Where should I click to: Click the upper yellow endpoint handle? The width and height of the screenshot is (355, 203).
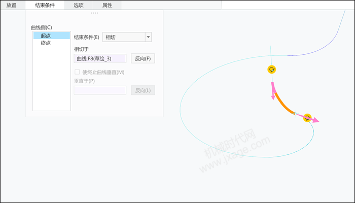[272, 70]
